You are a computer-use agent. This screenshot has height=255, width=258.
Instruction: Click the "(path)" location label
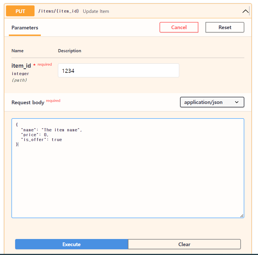pyautogui.click(x=19, y=80)
